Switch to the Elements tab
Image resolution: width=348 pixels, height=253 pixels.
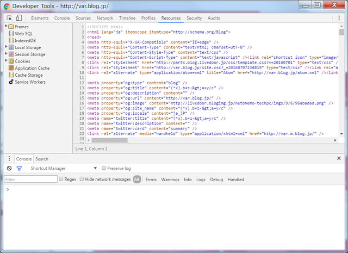point(40,18)
